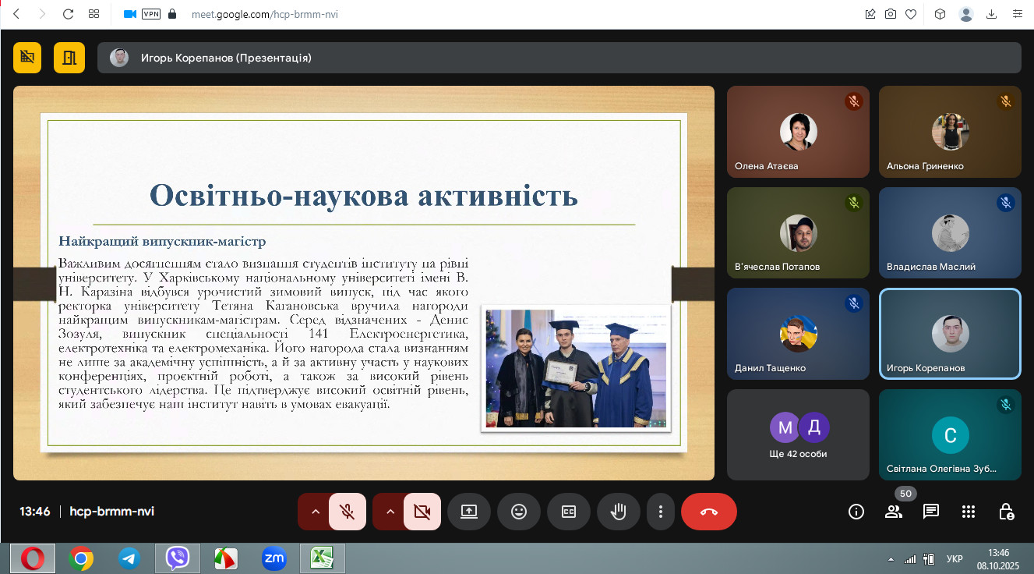This screenshot has width=1034, height=574.
Task: Click the present screen share icon
Action: tap(469, 512)
